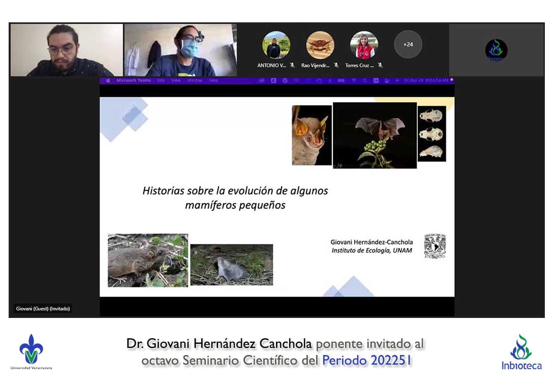This screenshot has width=554, height=386.
Task: Click the Inbioteca logo below the caption
Action: click(x=521, y=351)
